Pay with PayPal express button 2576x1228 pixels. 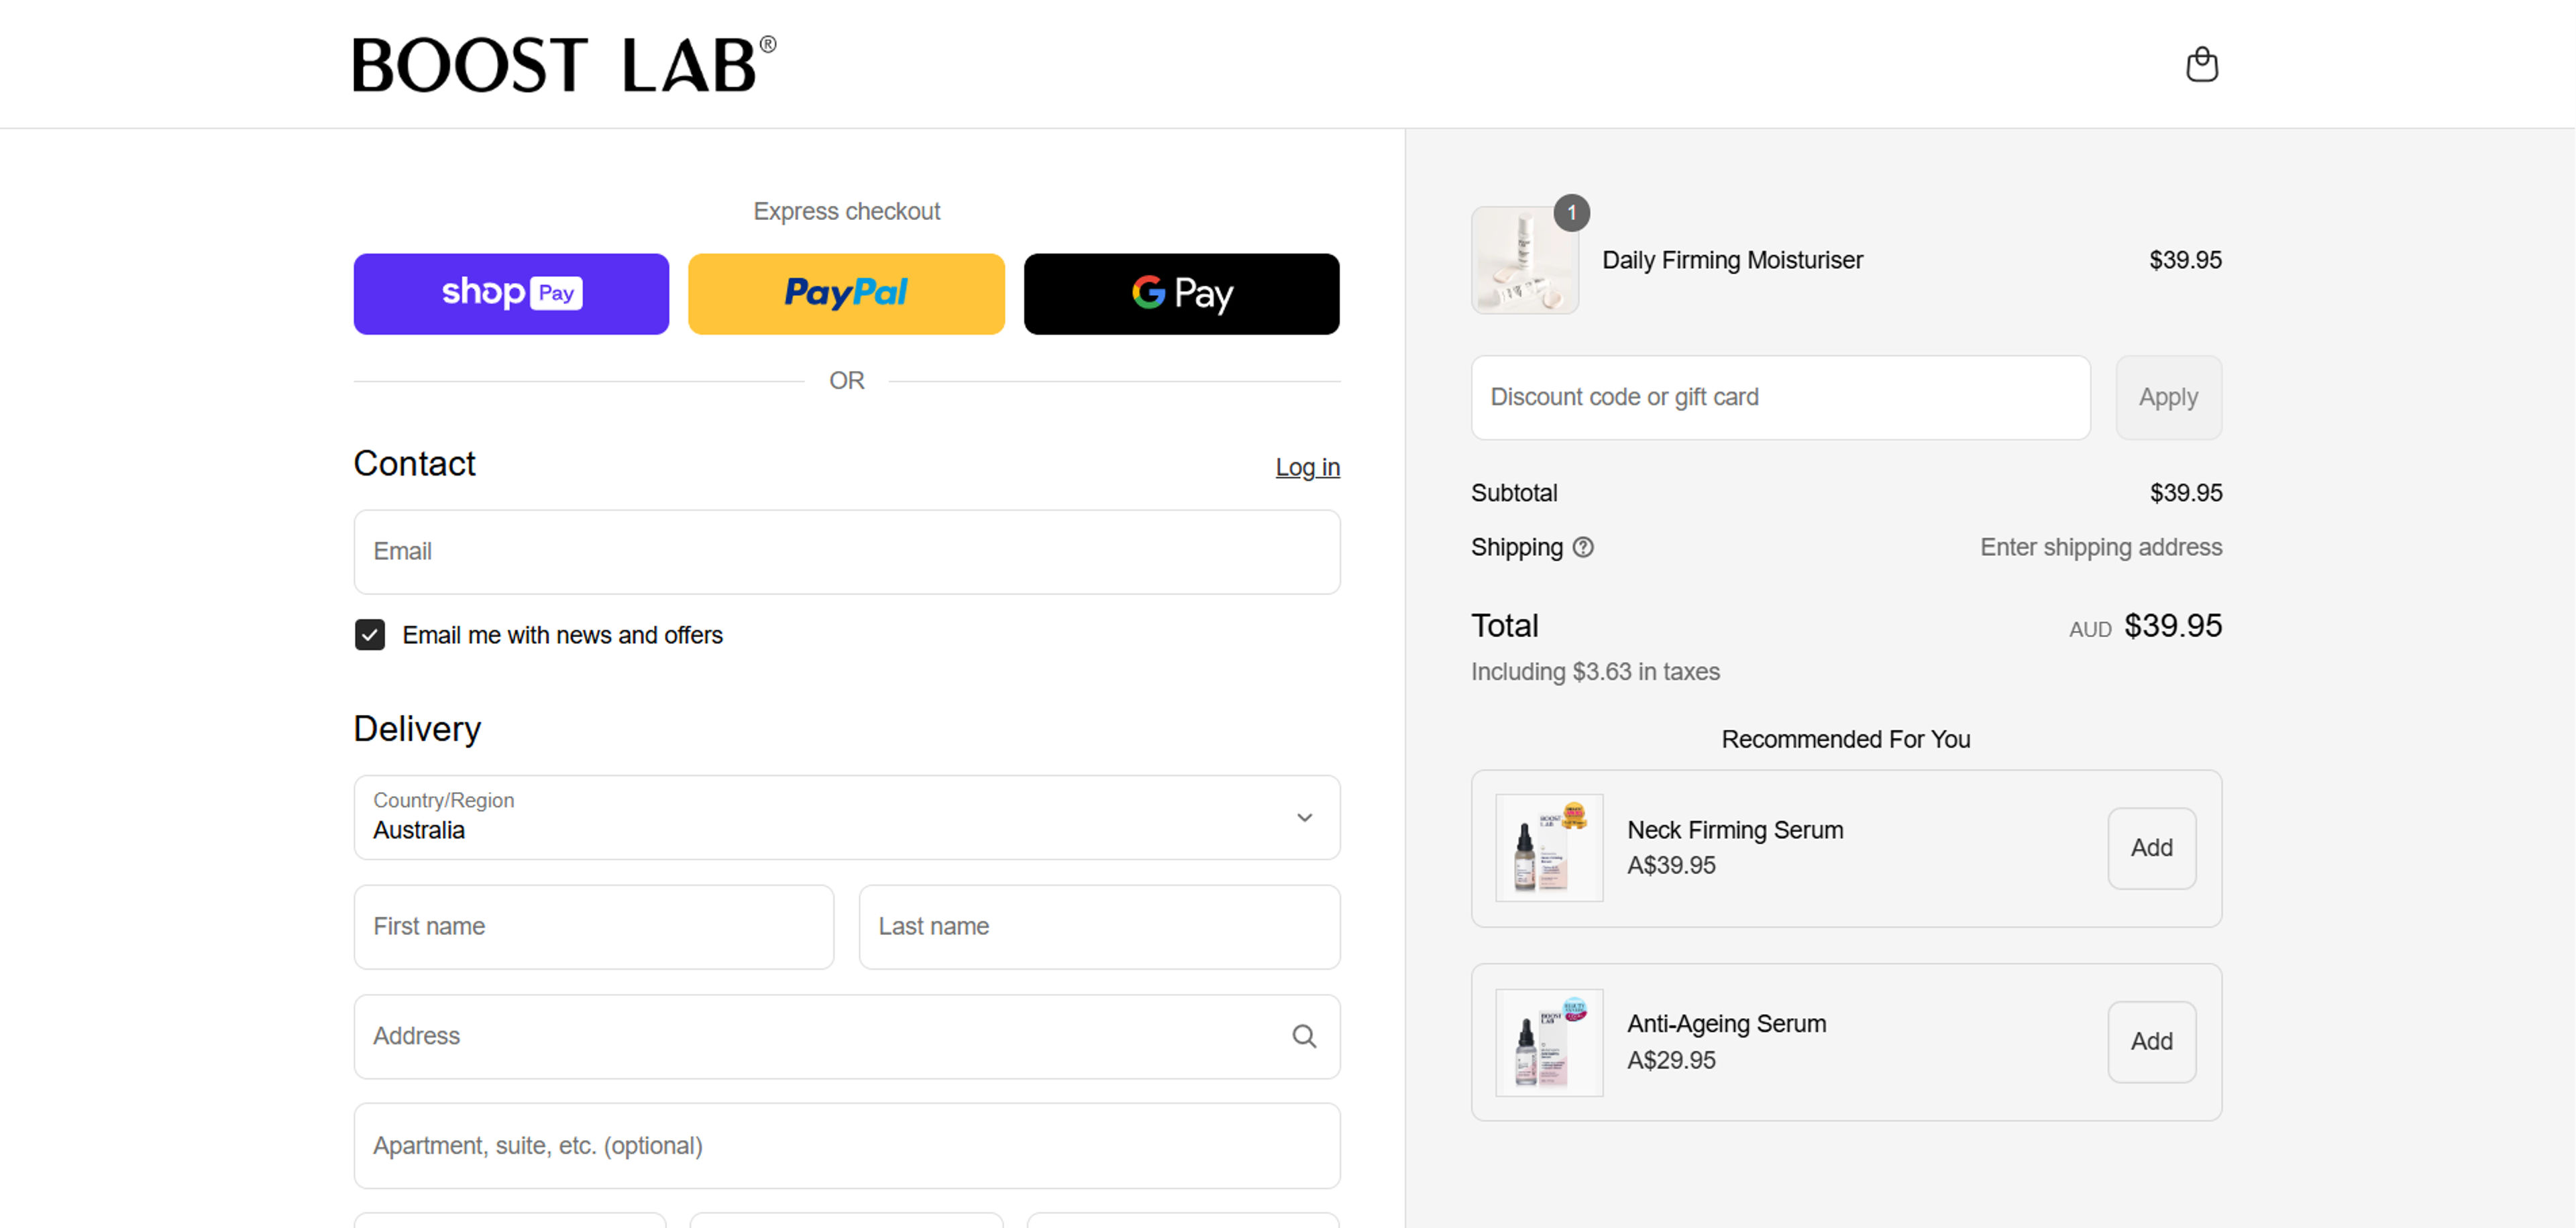[846, 293]
